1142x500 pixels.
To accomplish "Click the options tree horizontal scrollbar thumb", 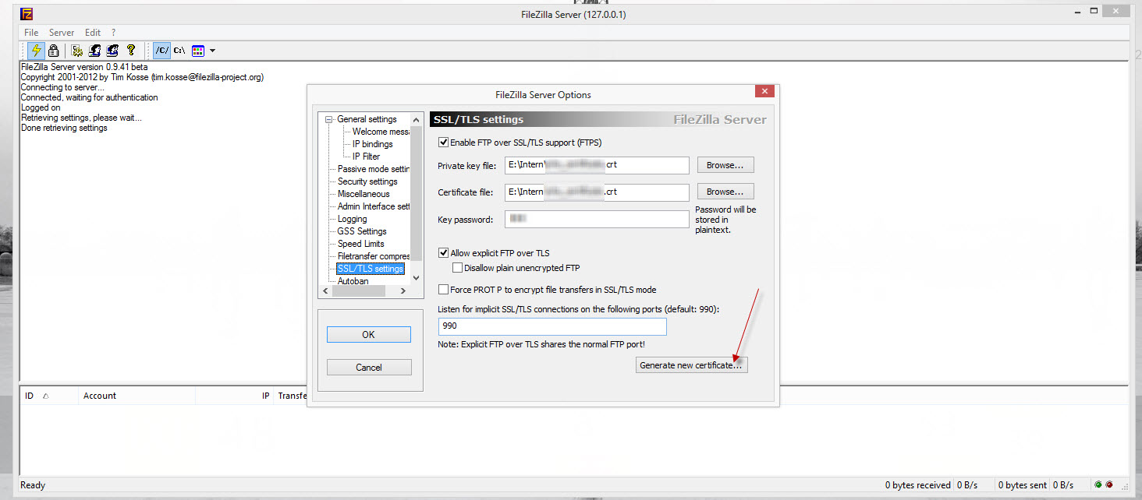I will click(x=359, y=290).
